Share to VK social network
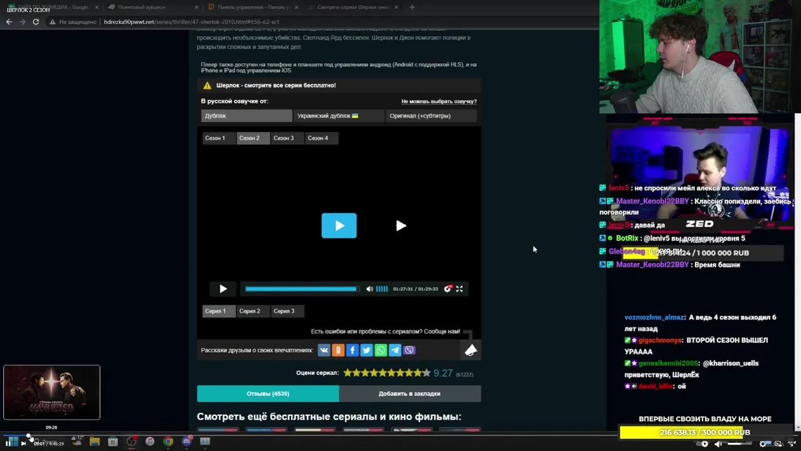The width and height of the screenshot is (801, 451). click(x=324, y=350)
